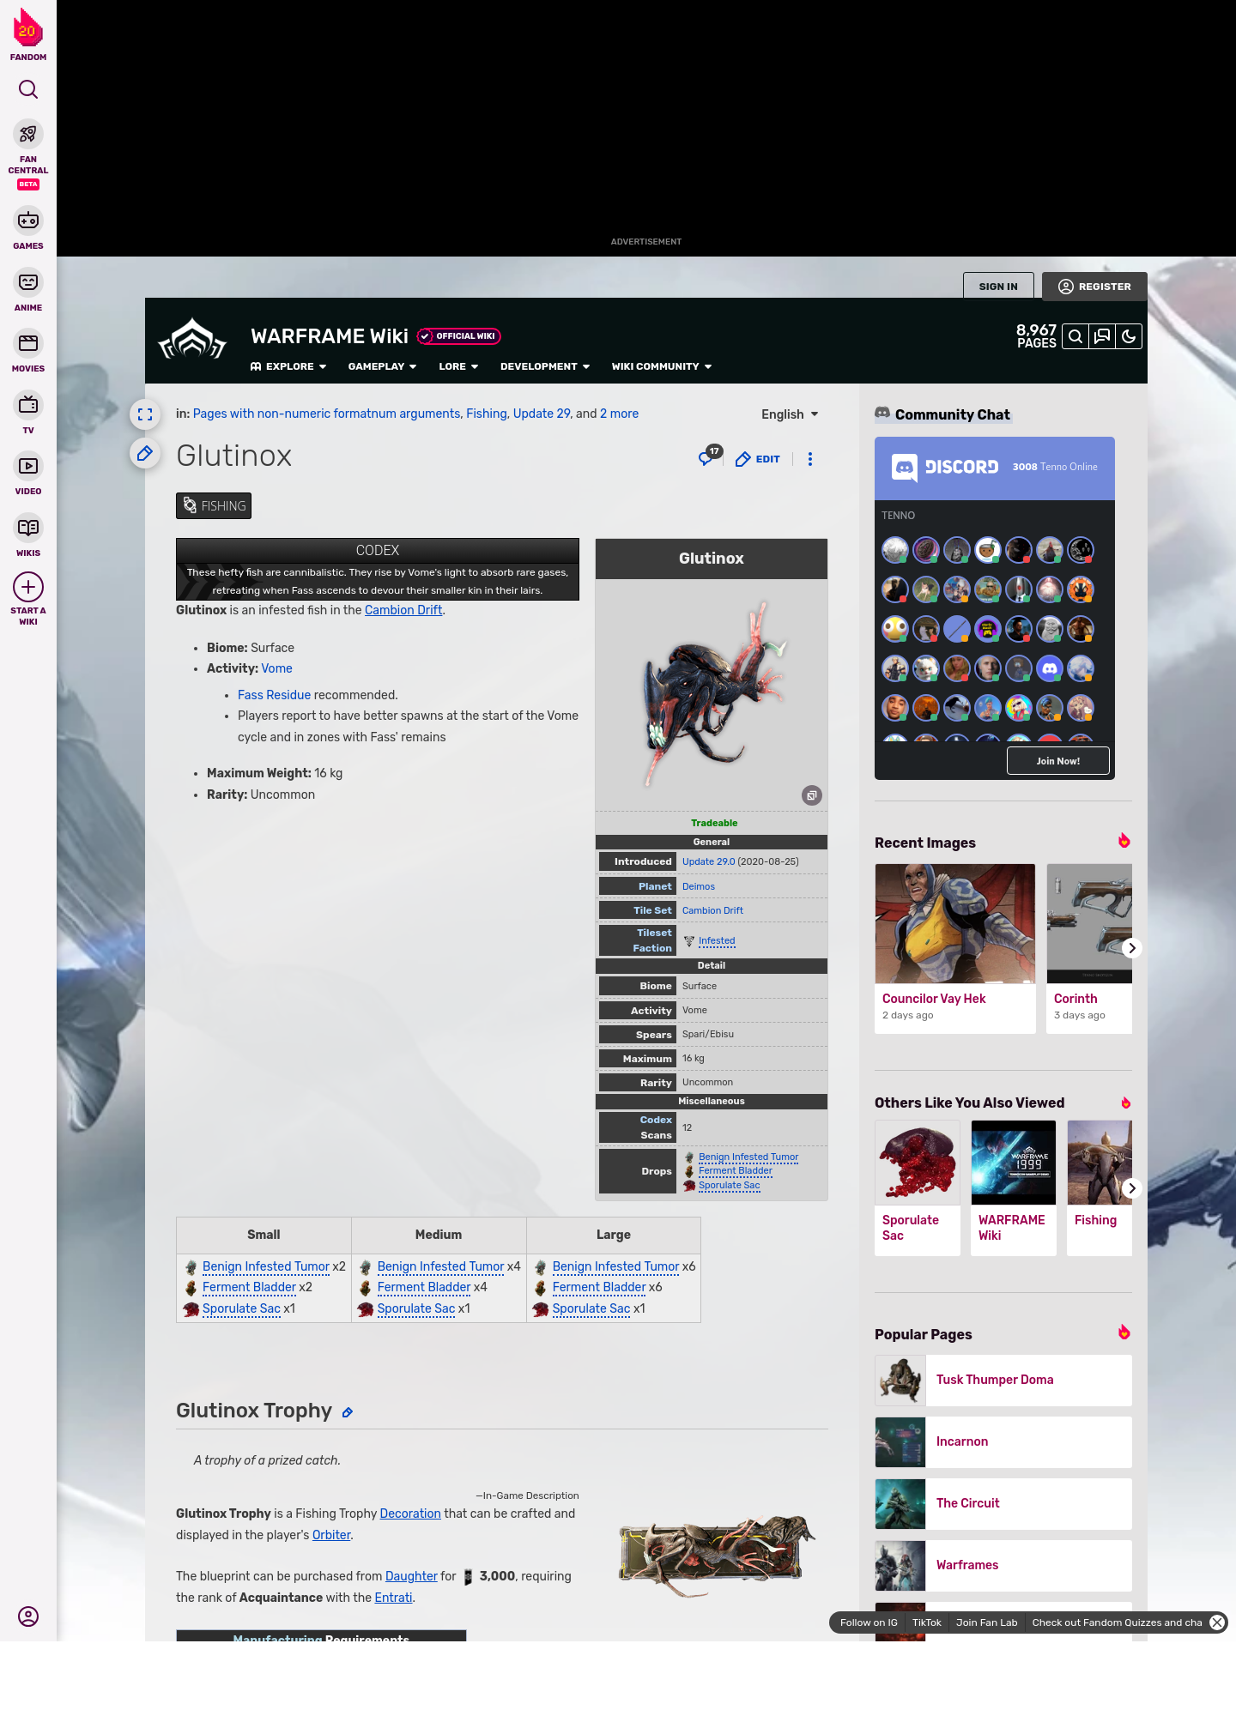Click the Warframe lotus logo

pyautogui.click(x=192, y=340)
